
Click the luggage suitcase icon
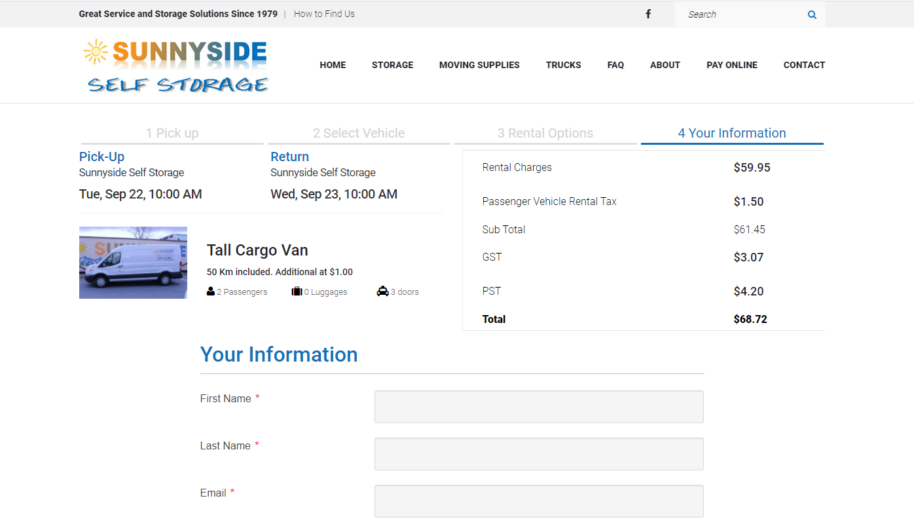point(297,292)
